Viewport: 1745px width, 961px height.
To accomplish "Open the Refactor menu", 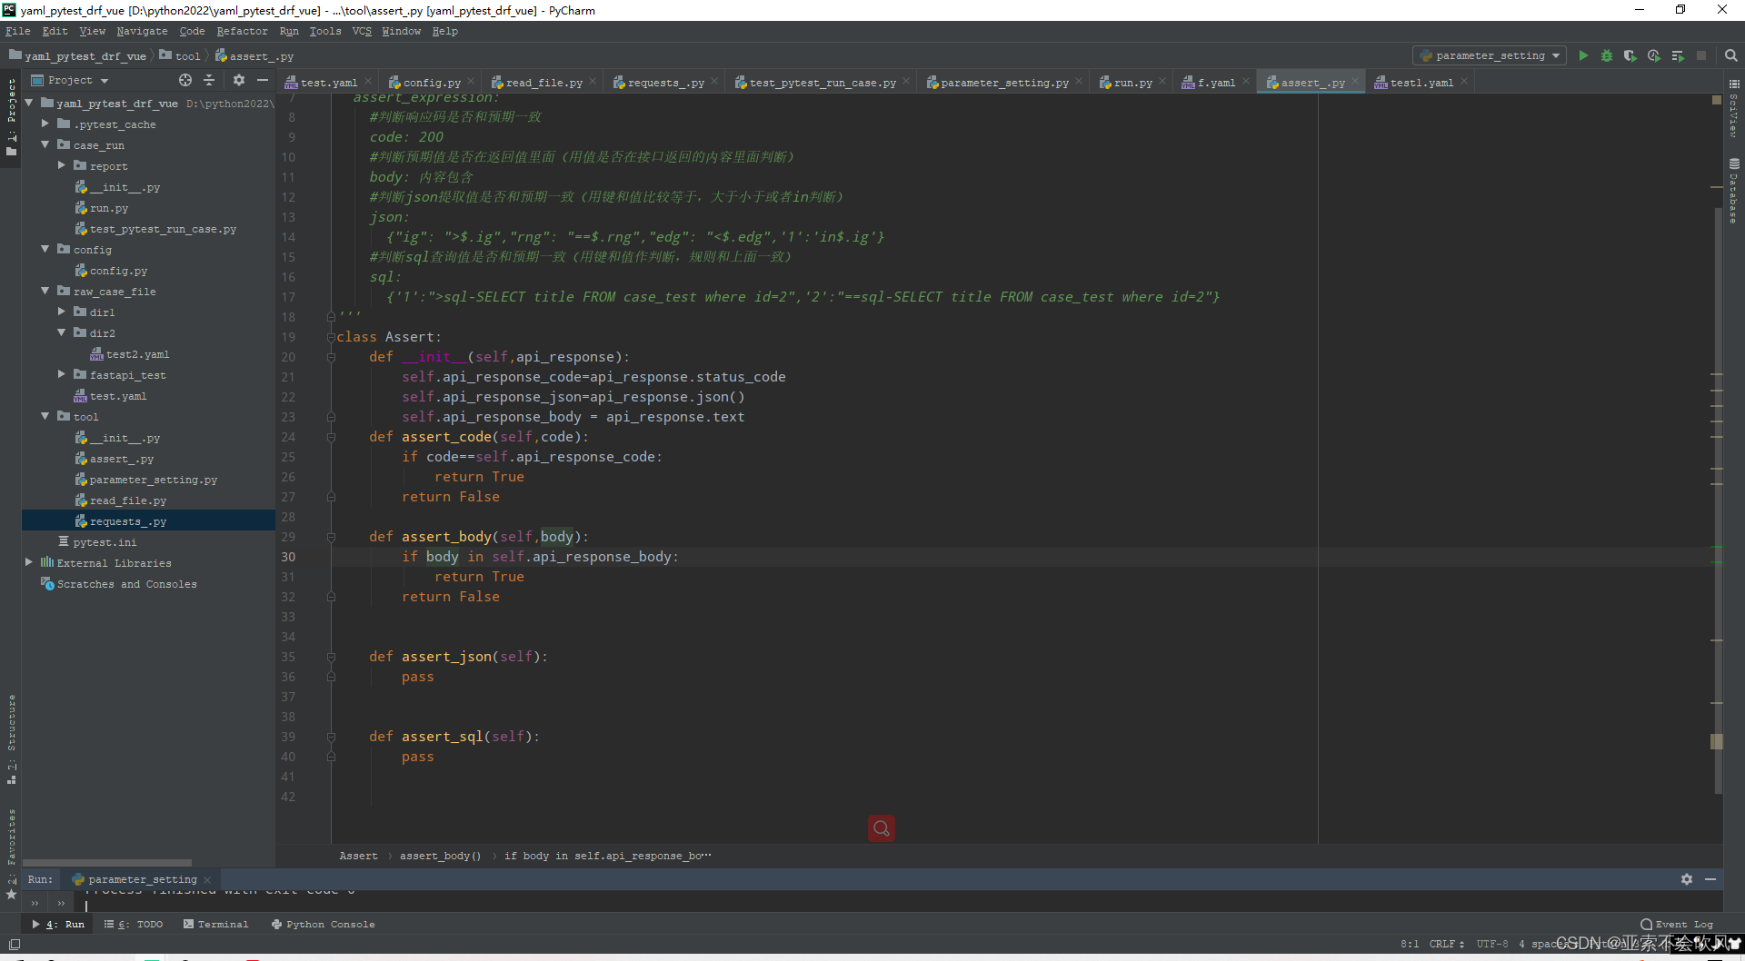I will tap(242, 31).
